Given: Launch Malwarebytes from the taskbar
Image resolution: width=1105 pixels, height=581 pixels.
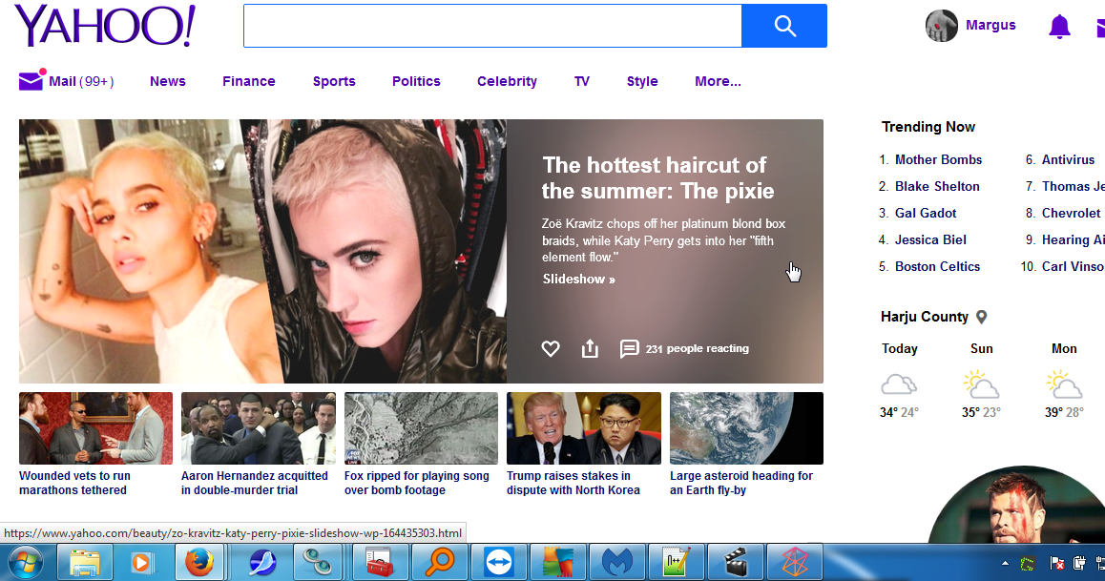Looking at the screenshot, I should (618, 563).
